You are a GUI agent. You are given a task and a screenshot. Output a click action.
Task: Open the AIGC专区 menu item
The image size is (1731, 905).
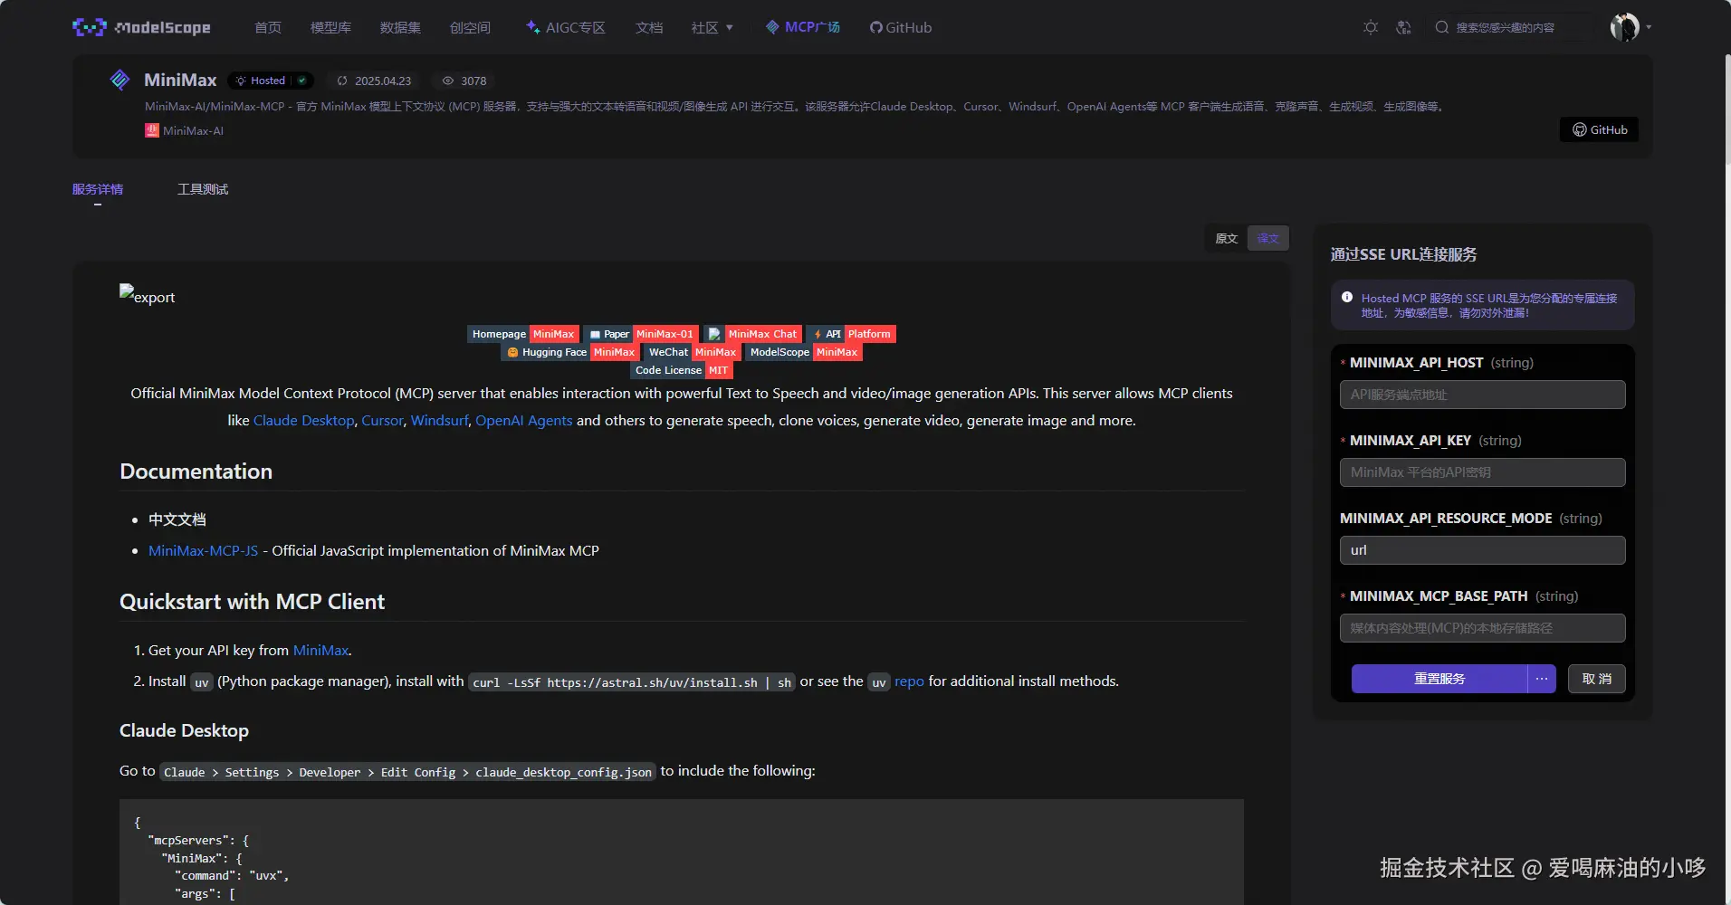point(566,28)
